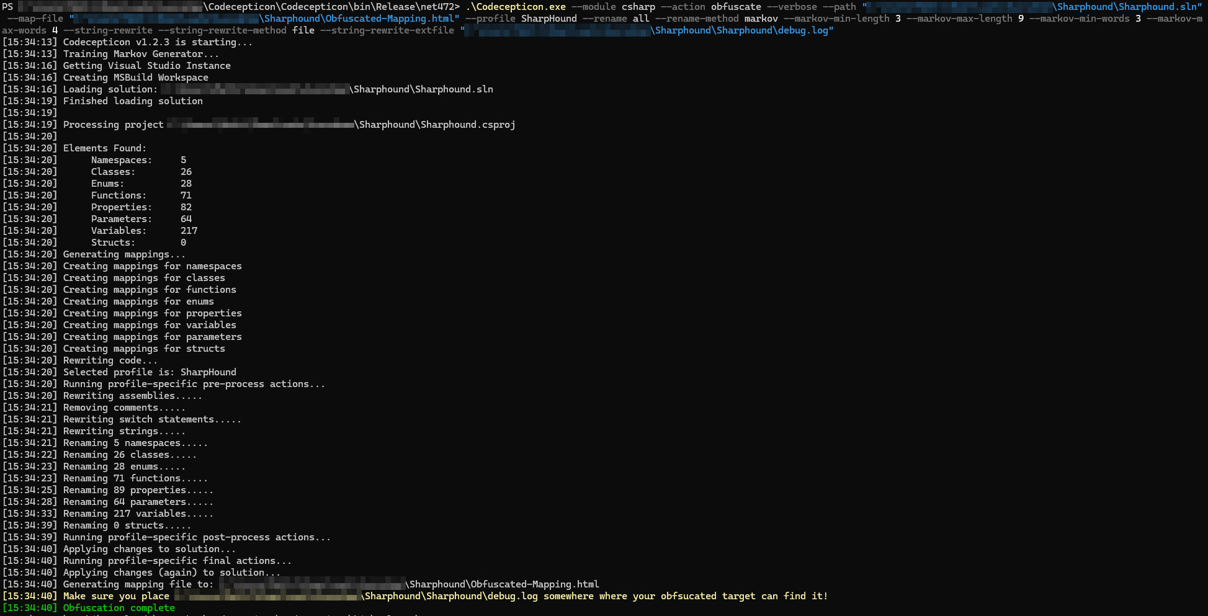Viewport: 1208px width, 616px height.
Task: Click the 'Elements Found:' heading line
Action: pyautogui.click(x=104, y=148)
